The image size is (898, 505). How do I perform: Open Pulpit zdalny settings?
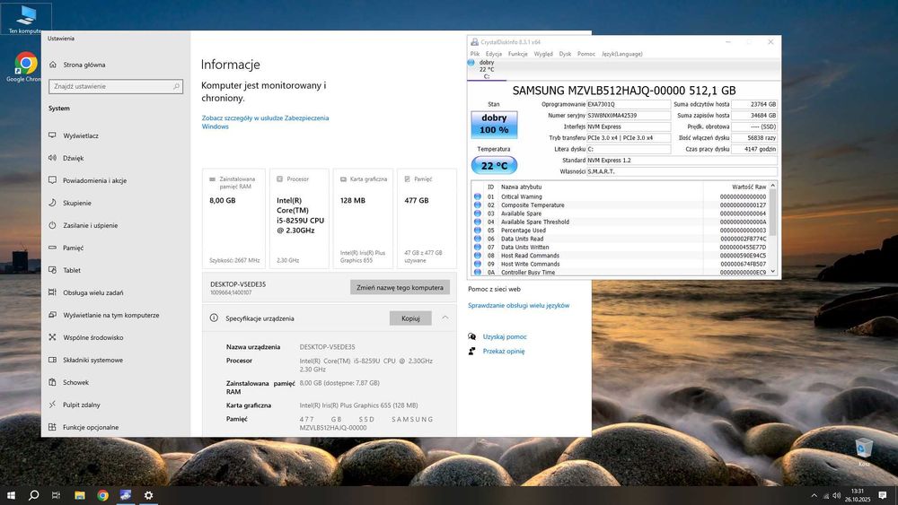pyautogui.click(x=75, y=405)
